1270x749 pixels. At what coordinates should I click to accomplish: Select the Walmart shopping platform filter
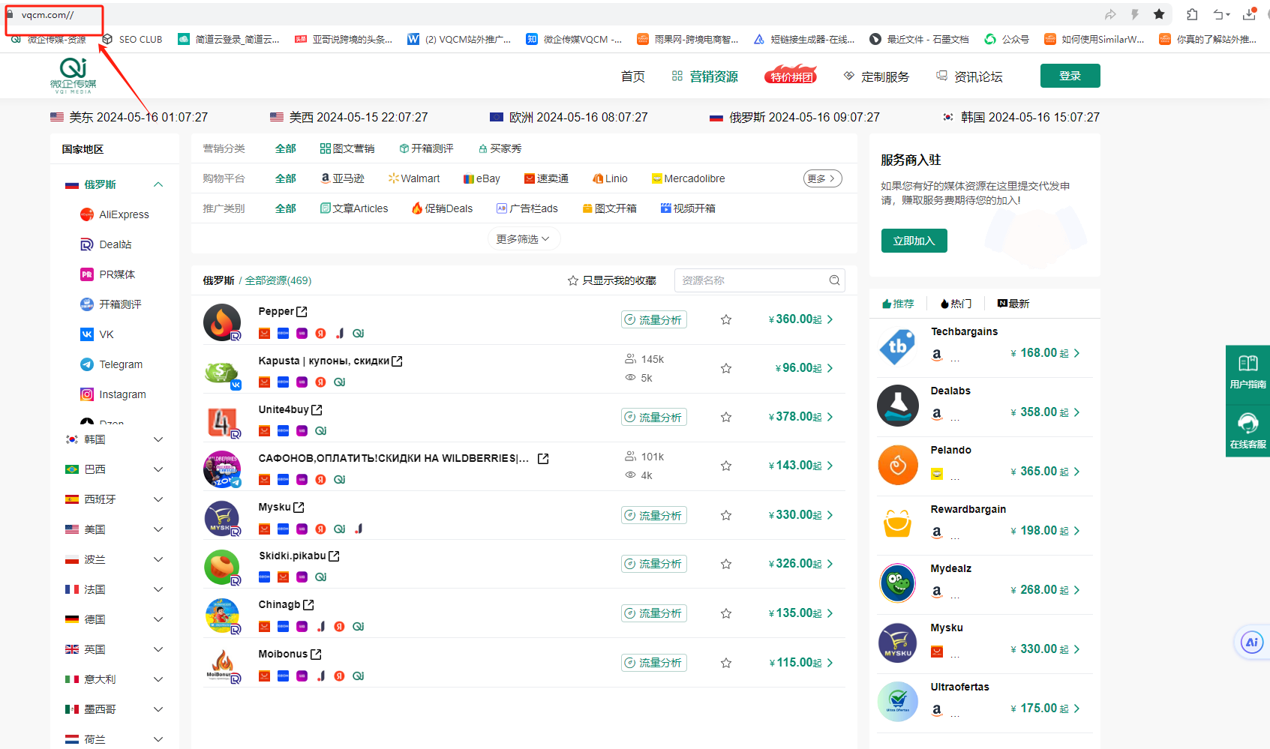415,178
